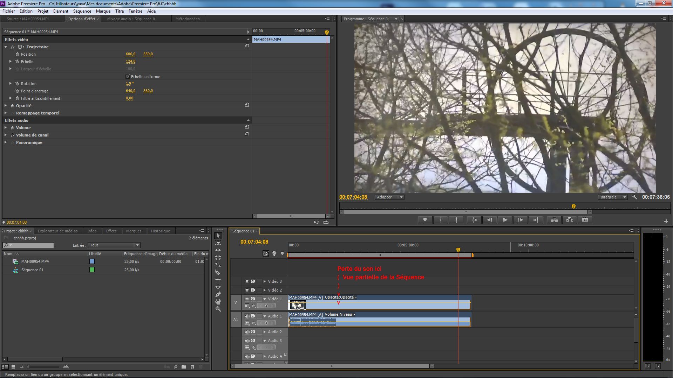Open Find in the Project panel
This screenshot has height=378, width=673.
(x=176, y=367)
